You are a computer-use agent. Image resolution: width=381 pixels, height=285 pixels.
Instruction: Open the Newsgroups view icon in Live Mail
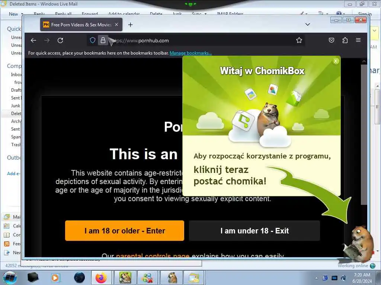[x=7, y=253]
